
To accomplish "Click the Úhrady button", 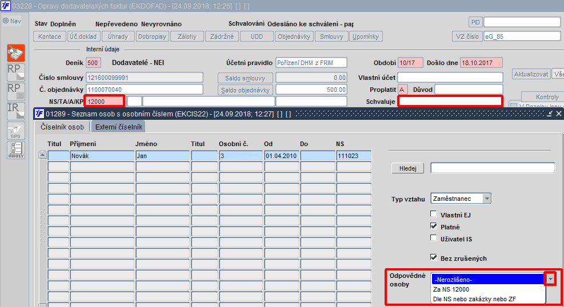I will (x=118, y=37).
